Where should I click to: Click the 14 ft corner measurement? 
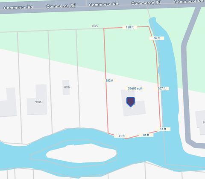(163, 129)
